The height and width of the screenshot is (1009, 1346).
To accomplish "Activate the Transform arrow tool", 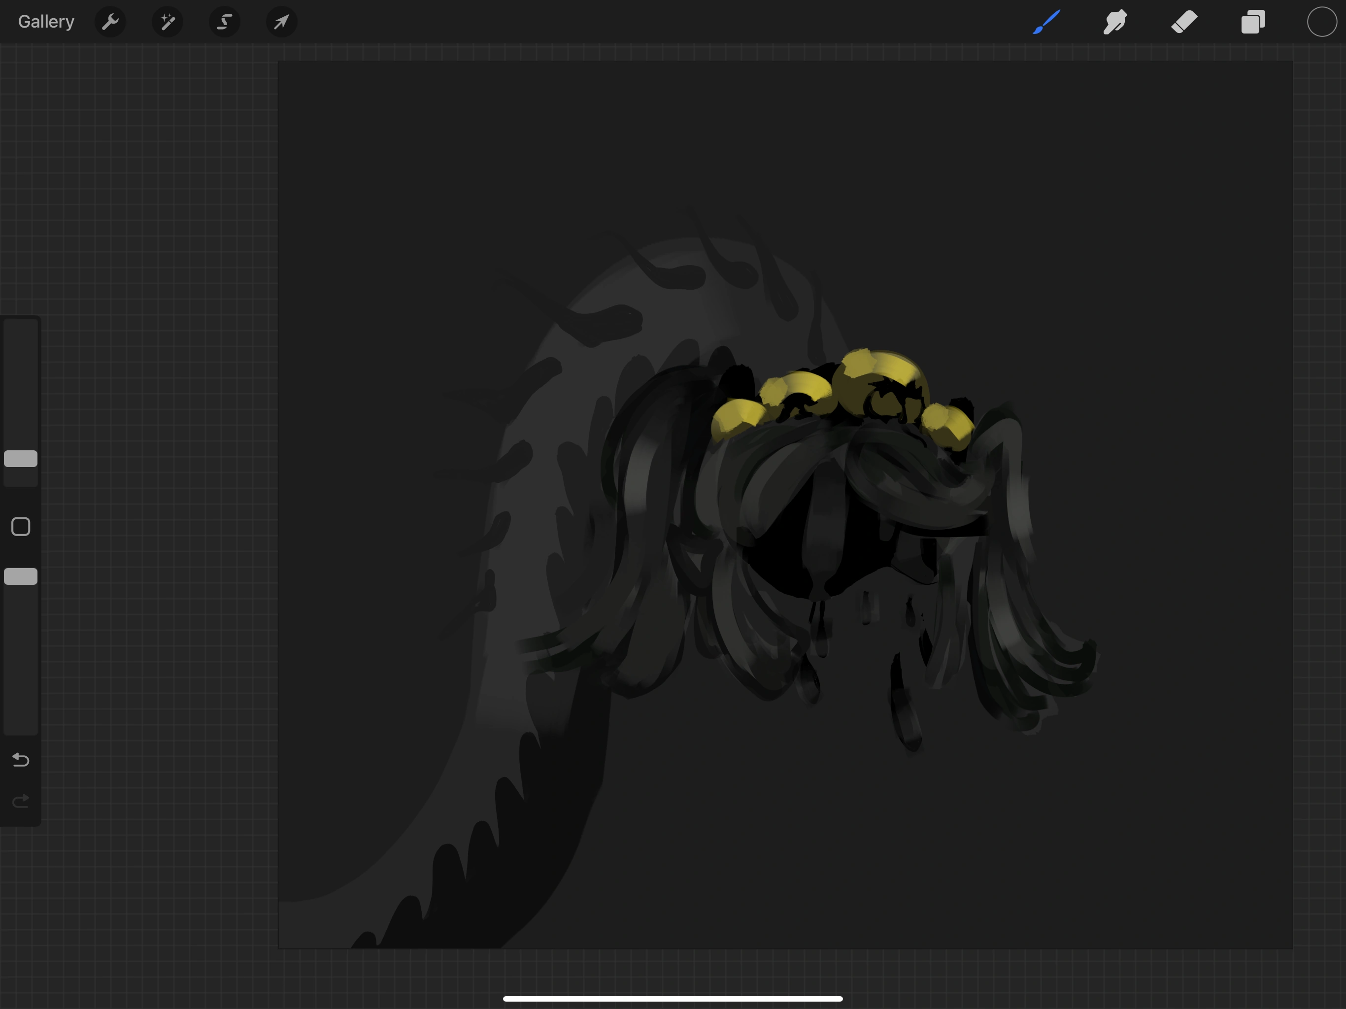I will pyautogui.click(x=280, y=22).
